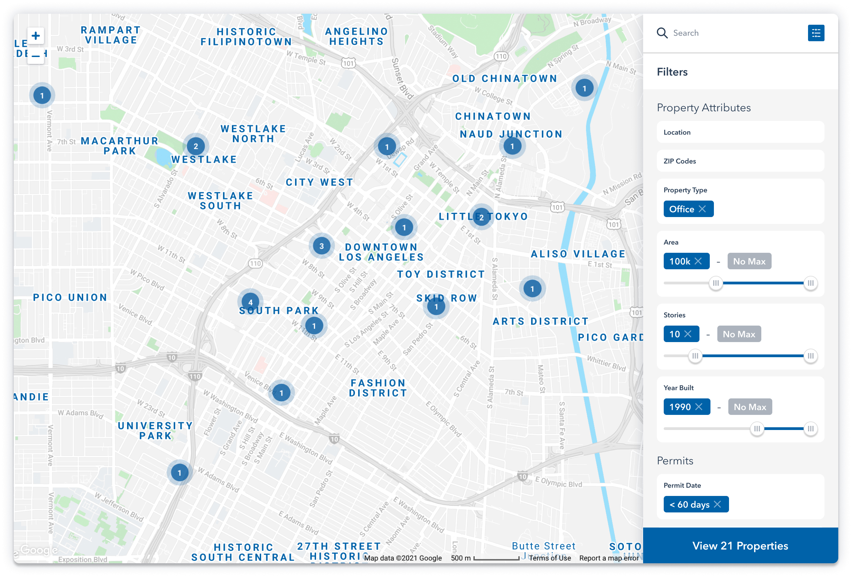The image size is (852, 577).
Task: Remove the 1990 Year Built filter
Action: 699,407
